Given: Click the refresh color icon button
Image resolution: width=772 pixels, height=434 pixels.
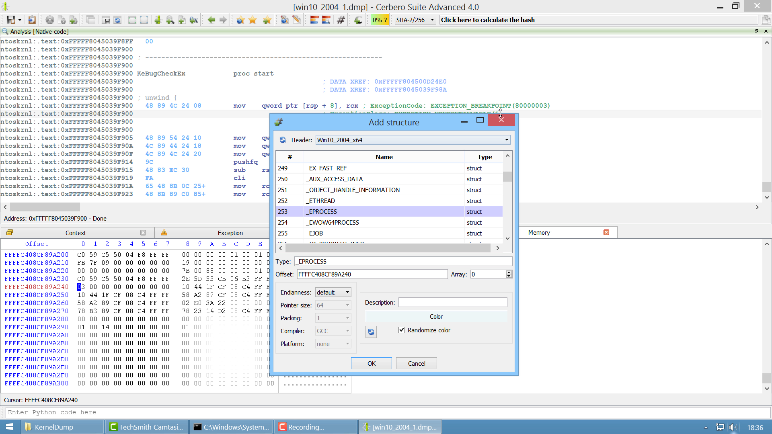Looking at the screenshot, I should [x=371, y=332].
